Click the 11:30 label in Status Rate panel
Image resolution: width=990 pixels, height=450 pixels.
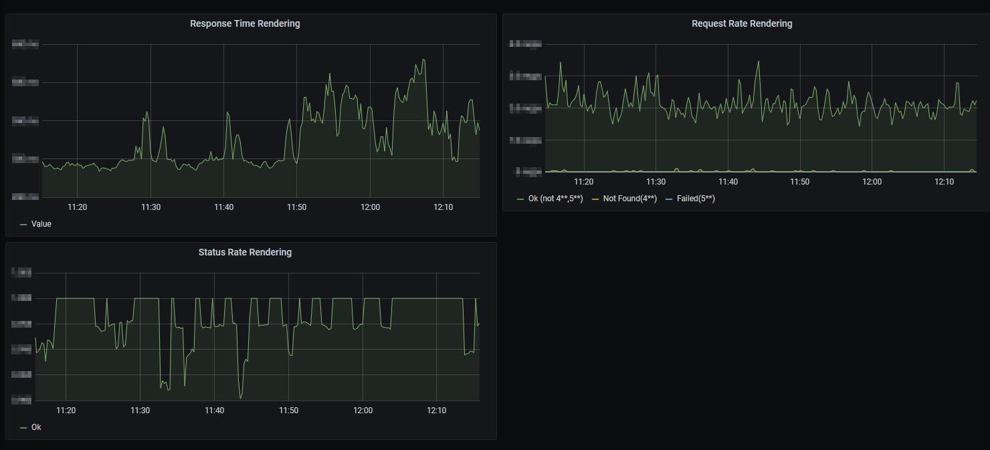140,411
